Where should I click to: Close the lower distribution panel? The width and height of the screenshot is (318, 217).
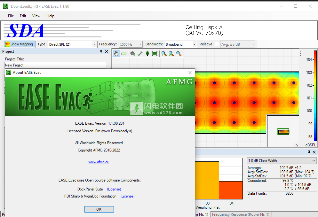[x=314, y=152]
